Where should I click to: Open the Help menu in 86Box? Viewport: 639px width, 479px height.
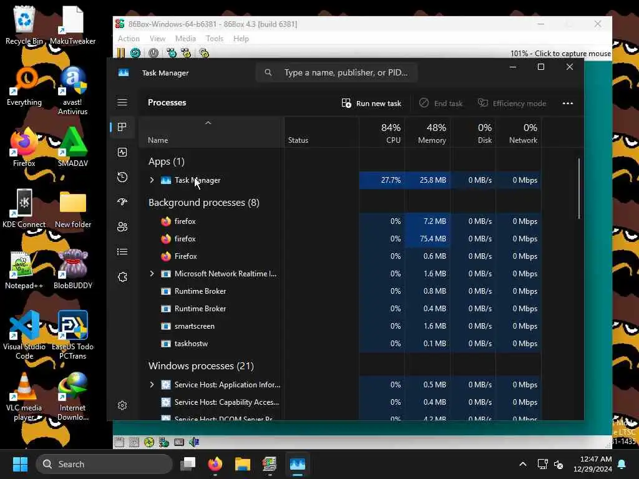point(241,38)
